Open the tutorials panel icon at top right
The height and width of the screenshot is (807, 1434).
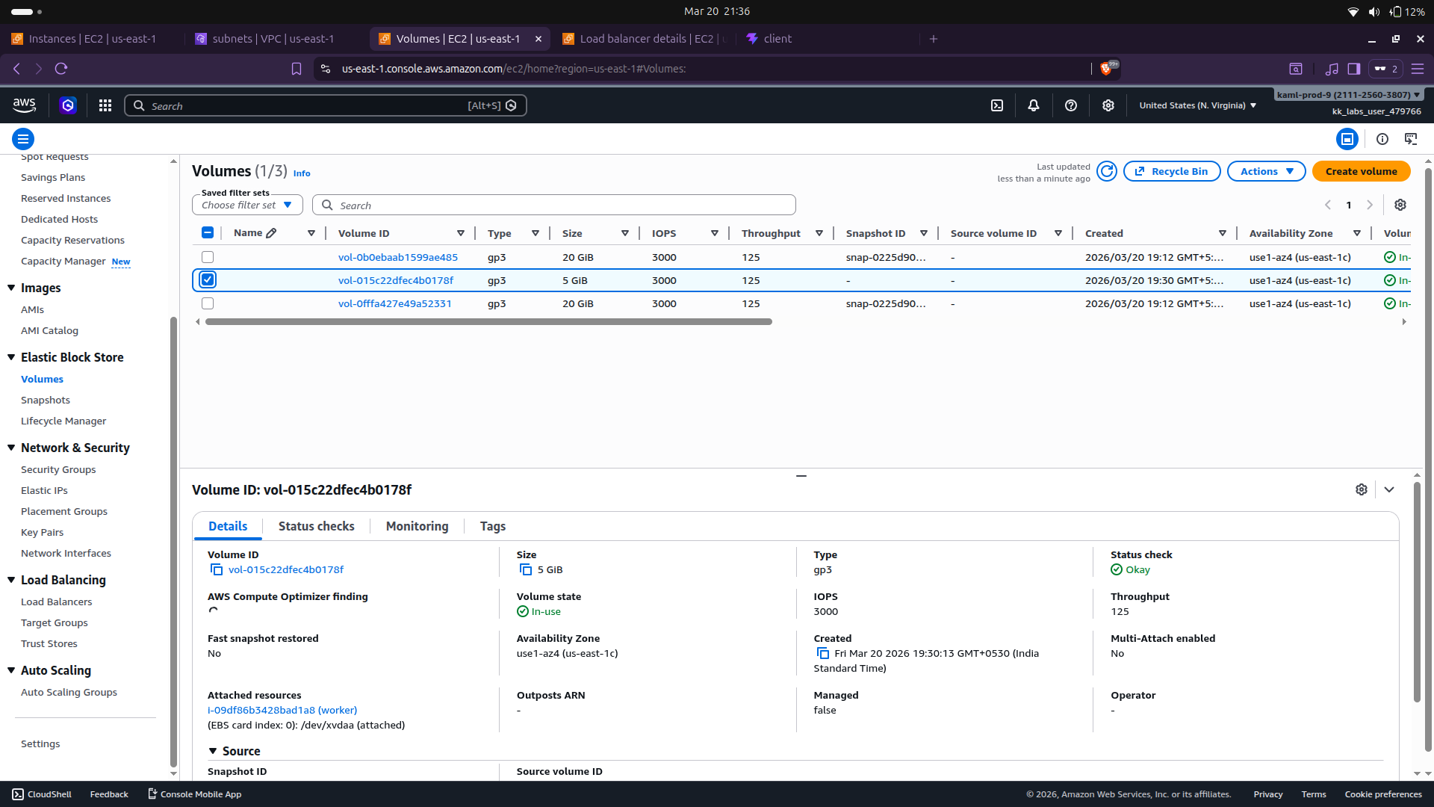pos(1411,139)
